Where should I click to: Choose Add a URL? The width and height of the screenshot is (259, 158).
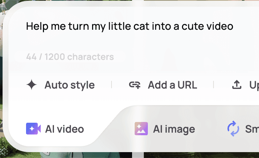163,85
